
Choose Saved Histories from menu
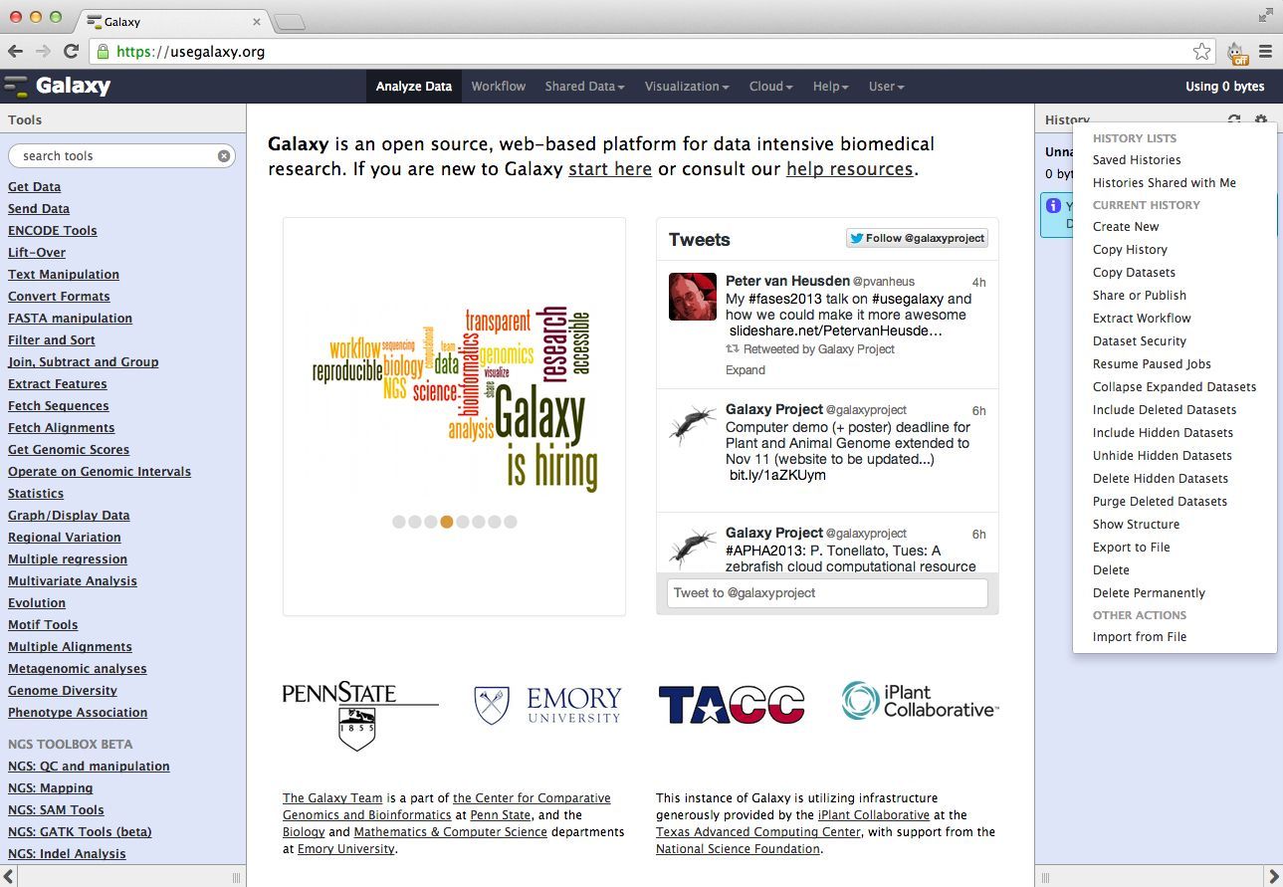point(1137,159)
